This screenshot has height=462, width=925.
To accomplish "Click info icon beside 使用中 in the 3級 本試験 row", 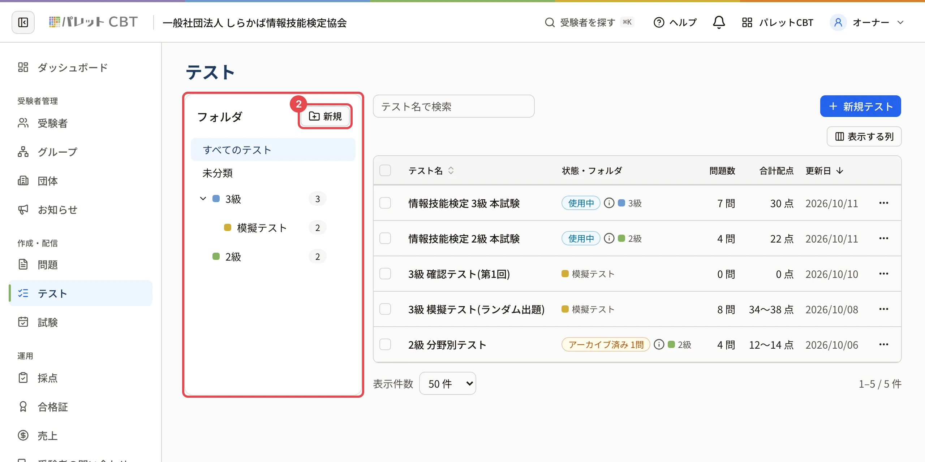I will pyautogui.click(x=609, y=203).
